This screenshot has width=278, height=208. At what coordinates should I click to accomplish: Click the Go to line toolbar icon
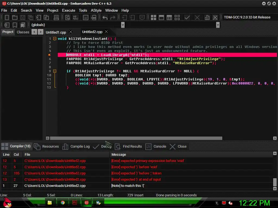click(94, 17)
